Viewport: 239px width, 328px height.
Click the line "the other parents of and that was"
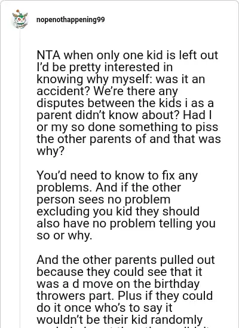(128, 139)
